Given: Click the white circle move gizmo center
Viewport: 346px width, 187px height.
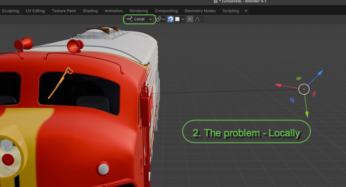Looking at the screenshot, I should [x=304, y=89].
